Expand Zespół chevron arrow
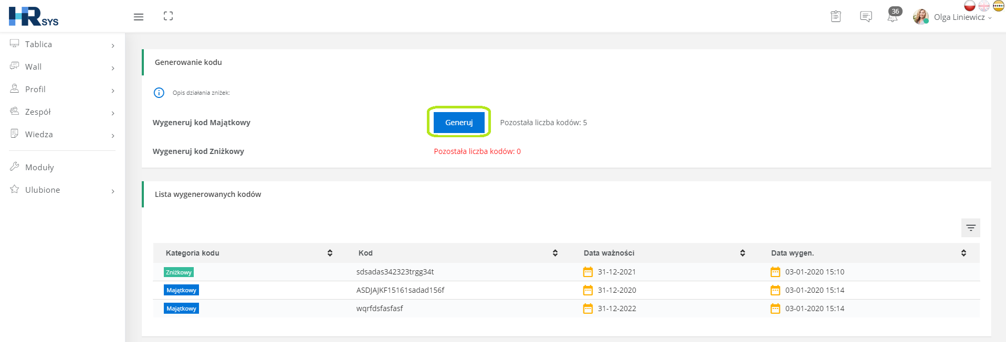 tap(113, 113)
